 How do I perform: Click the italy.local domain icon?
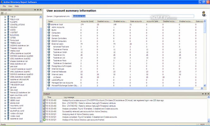tap(9, 90)
